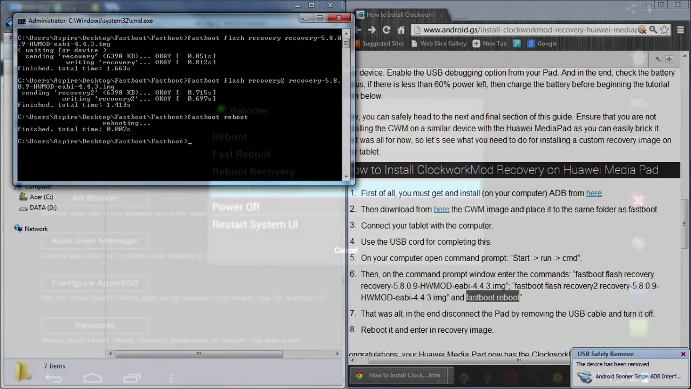Bookmark this page with the star icon
Screen dimensions: 691x389
[x=664, y=30]
